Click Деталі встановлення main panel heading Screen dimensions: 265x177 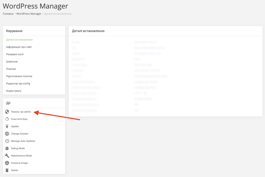point(88,31)
